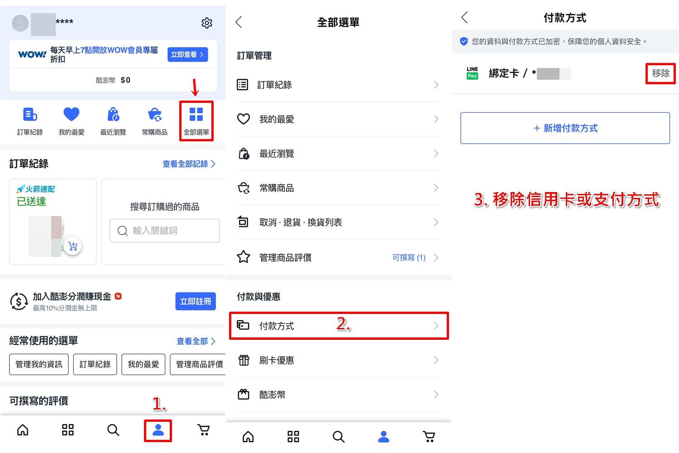Open 酷澎幣 menu item
This screenshot has width=679, height=453.
pyautogui.click(x=339, y=395)
